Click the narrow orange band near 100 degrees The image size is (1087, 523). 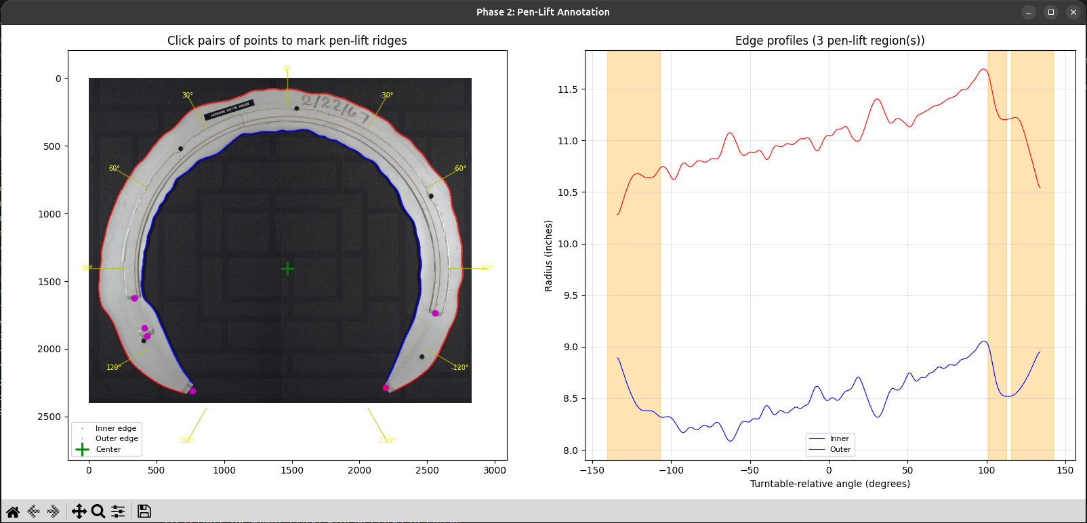(x=997, y=271)
